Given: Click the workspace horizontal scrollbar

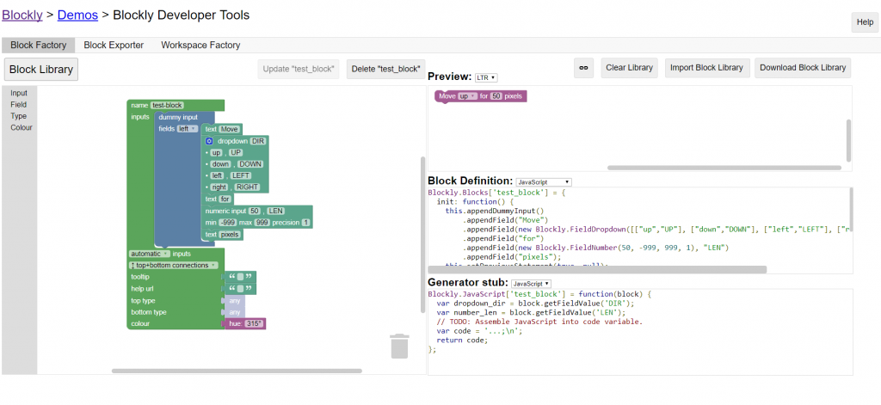Looking at the screenshot, I should (x=237, y=371).
